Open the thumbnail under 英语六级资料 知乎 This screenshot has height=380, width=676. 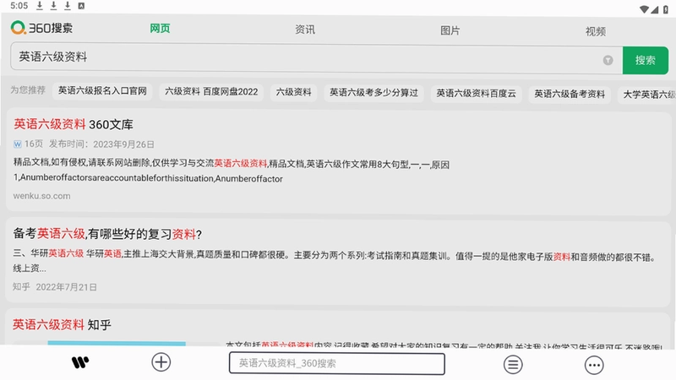tap(117, 343)
